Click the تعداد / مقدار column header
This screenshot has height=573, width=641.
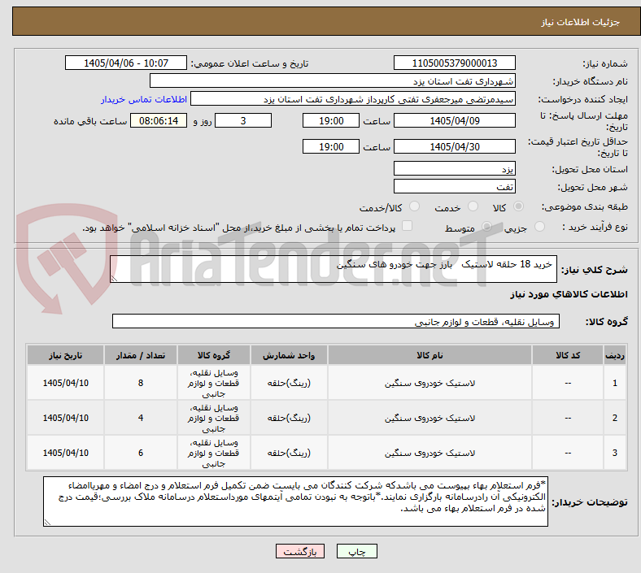tap(141, 355)
